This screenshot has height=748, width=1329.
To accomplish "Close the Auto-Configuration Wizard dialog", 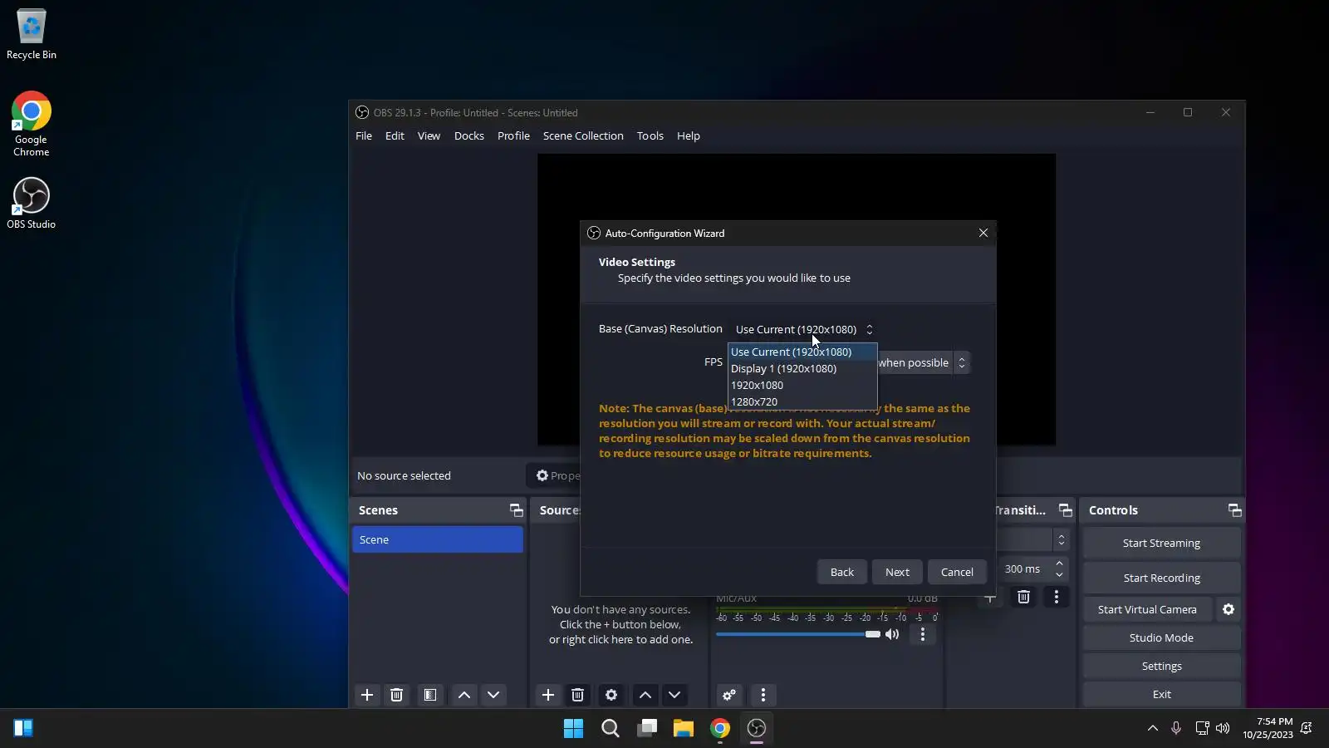I will coord(983,233).
